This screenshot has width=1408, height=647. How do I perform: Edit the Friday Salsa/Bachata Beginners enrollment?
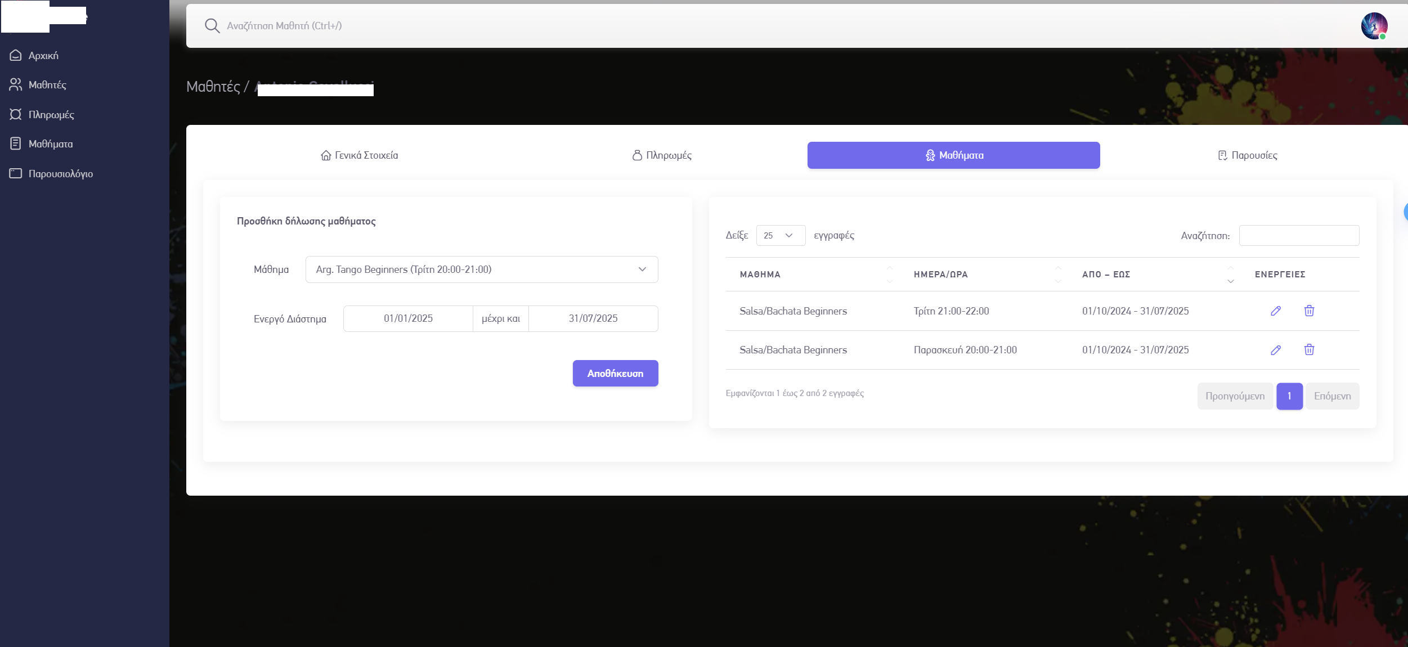pyautogui.click(x=1276, y=350)
